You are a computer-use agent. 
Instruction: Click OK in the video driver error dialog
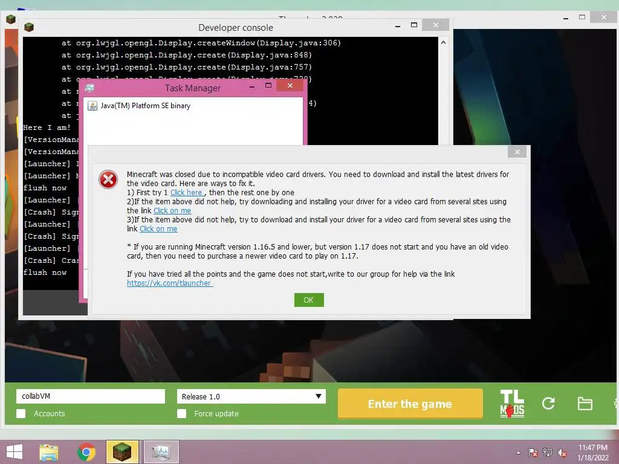(309, 300)
